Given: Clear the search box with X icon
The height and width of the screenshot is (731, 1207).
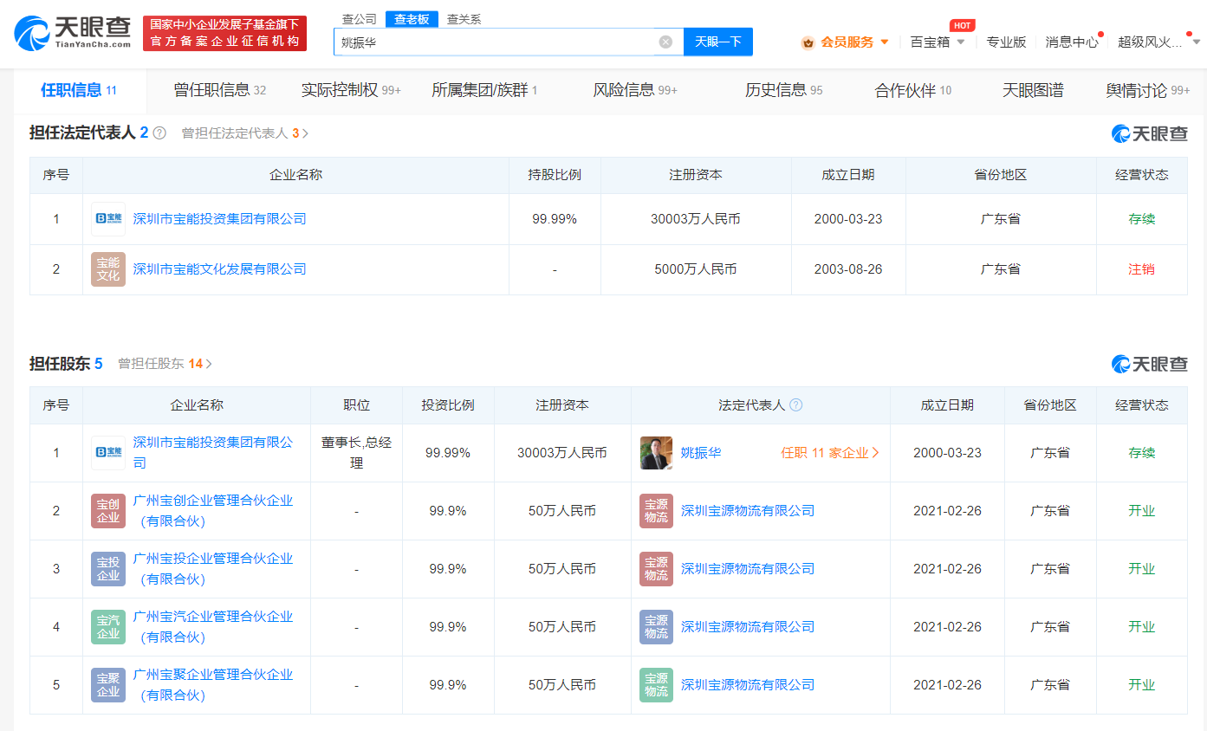Looking at the screenshot, I should coord(665,42).
